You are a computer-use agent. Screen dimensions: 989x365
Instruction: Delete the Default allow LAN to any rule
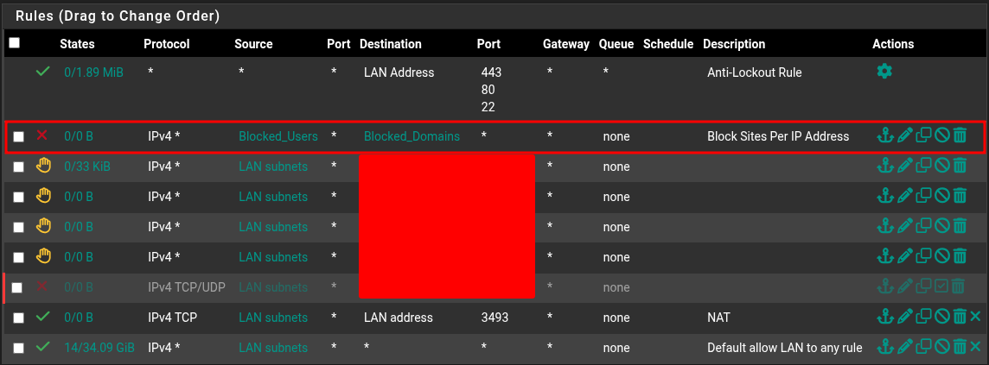coord(960,347)
